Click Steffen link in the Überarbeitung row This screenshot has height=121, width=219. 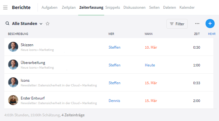coord(115,65)
